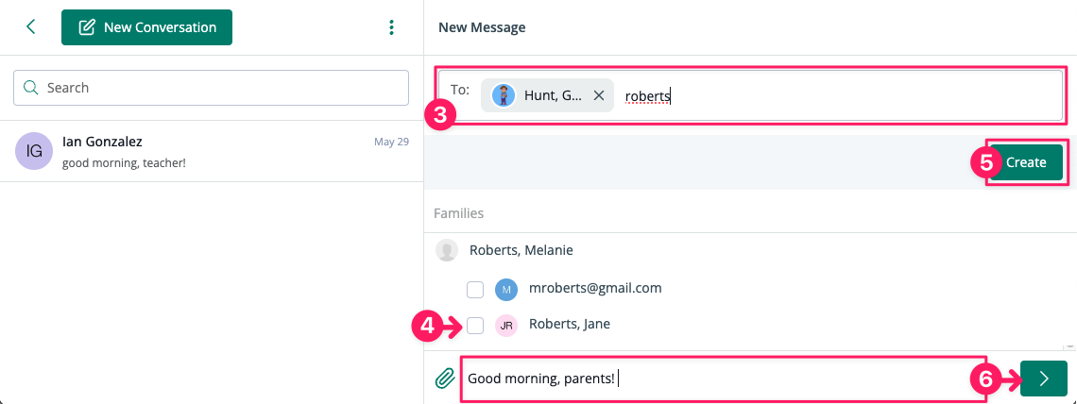Click the M avatar beside mroberts@gmail.com
This screenshot has width=1077, height=404.
(x=506, y=290)
